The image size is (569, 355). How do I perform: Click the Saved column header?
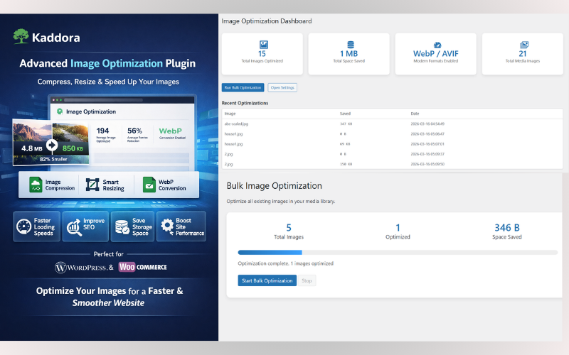coord(345,114)
